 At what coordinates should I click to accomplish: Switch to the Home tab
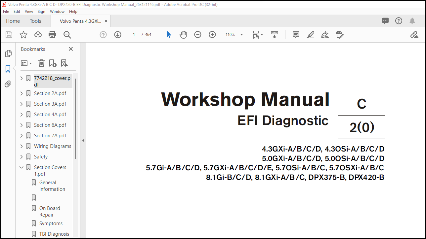coord(13,21)
